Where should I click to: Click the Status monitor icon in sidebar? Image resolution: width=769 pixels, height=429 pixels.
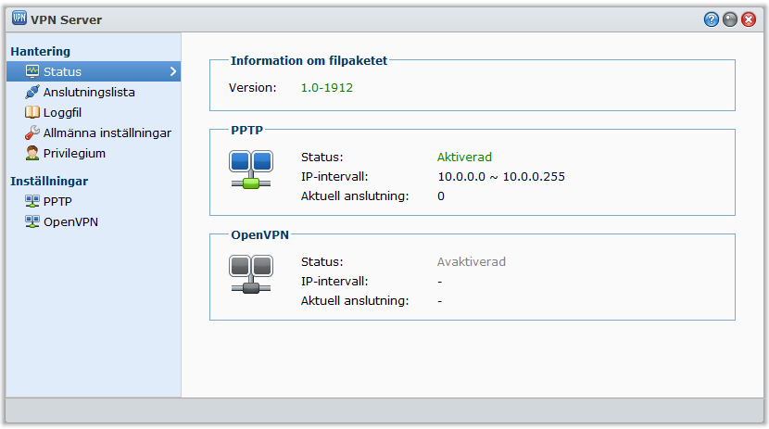tap(32, 71)
